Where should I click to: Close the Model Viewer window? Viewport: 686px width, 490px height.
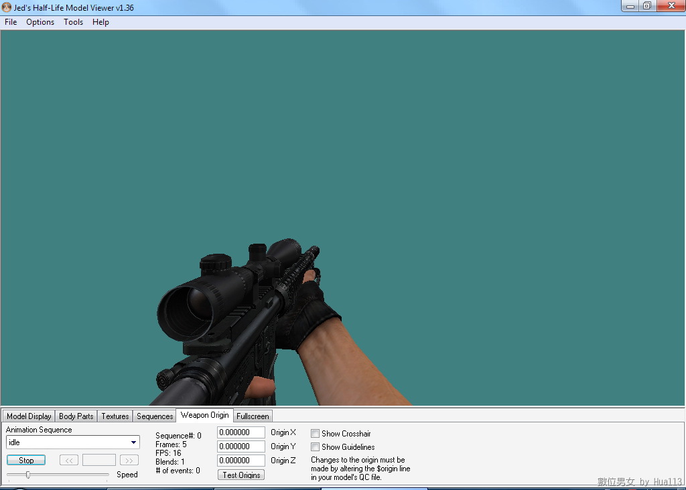[671, 5]
